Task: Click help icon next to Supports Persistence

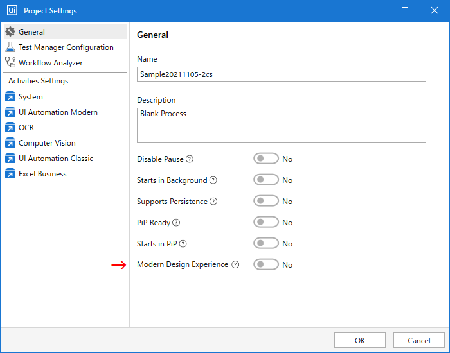Action: 213,202
